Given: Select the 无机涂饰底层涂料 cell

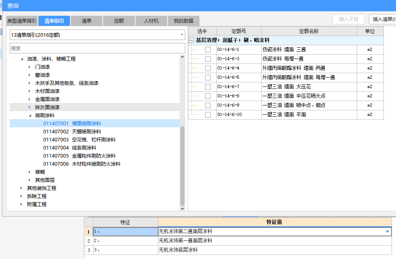Looking at the screenshot, I should tap(275, 250).
